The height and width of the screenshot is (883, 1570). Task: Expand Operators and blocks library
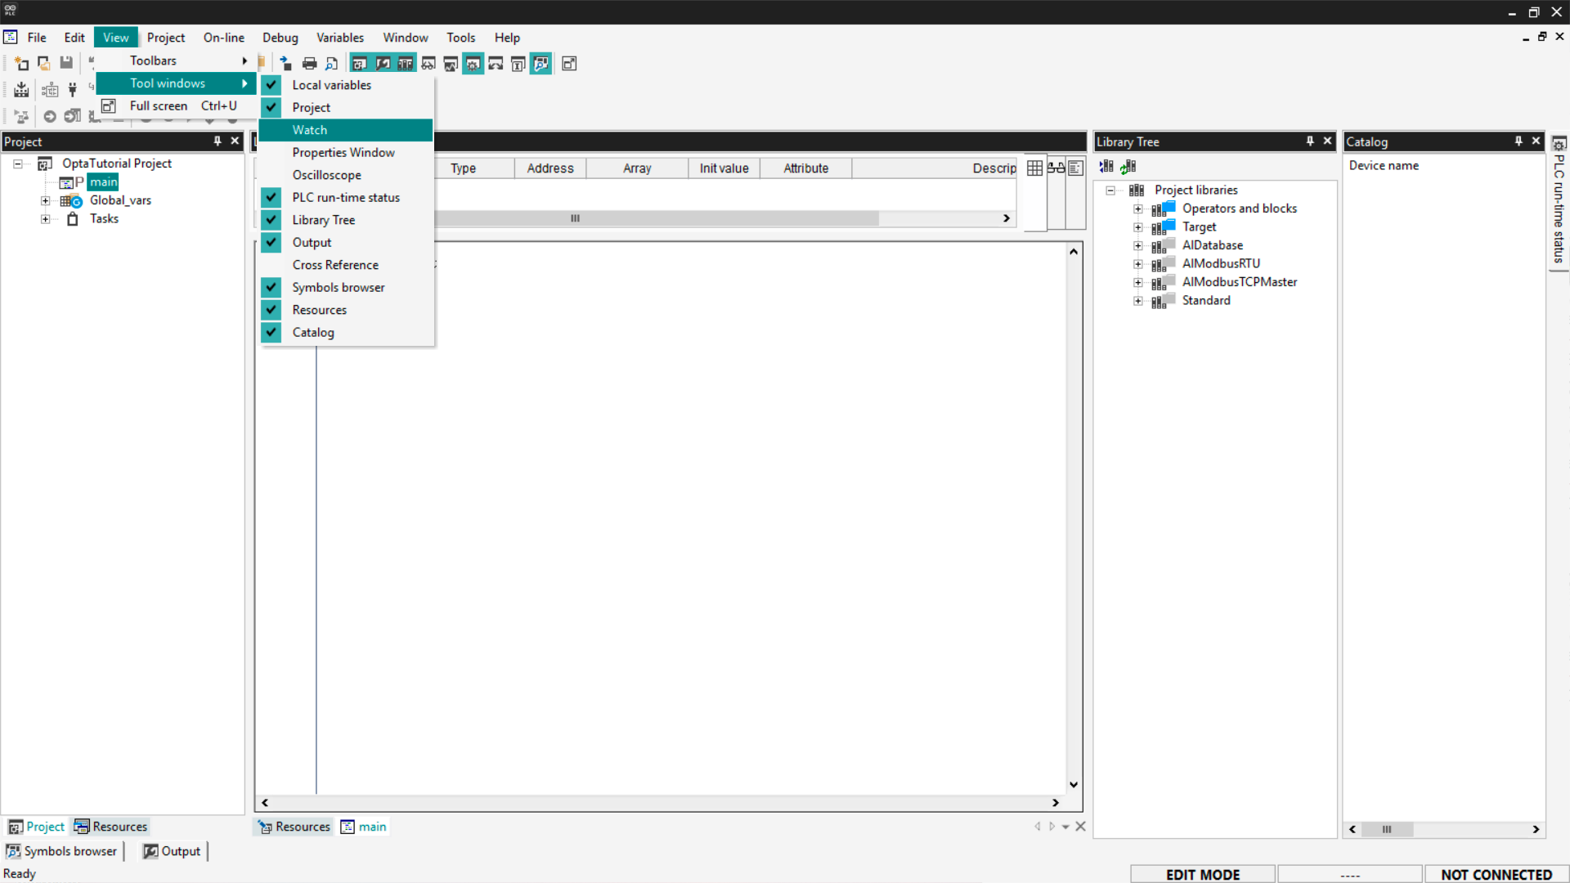click(1137, 208)
